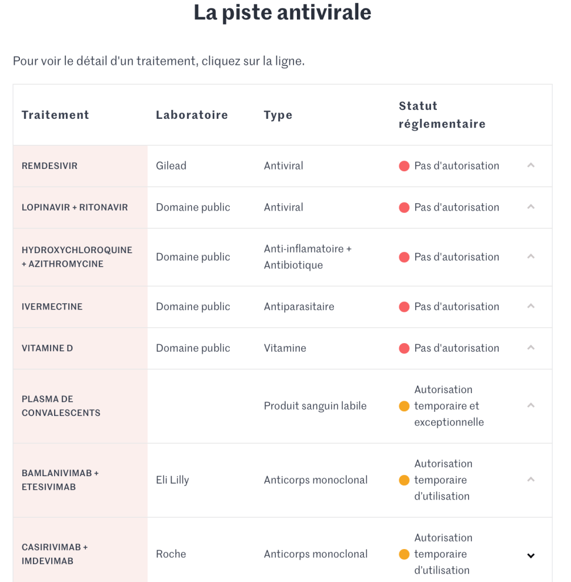The image size is (571, 582).
Task: Click red status dot for Remdesivir
Action: (404, 166)
